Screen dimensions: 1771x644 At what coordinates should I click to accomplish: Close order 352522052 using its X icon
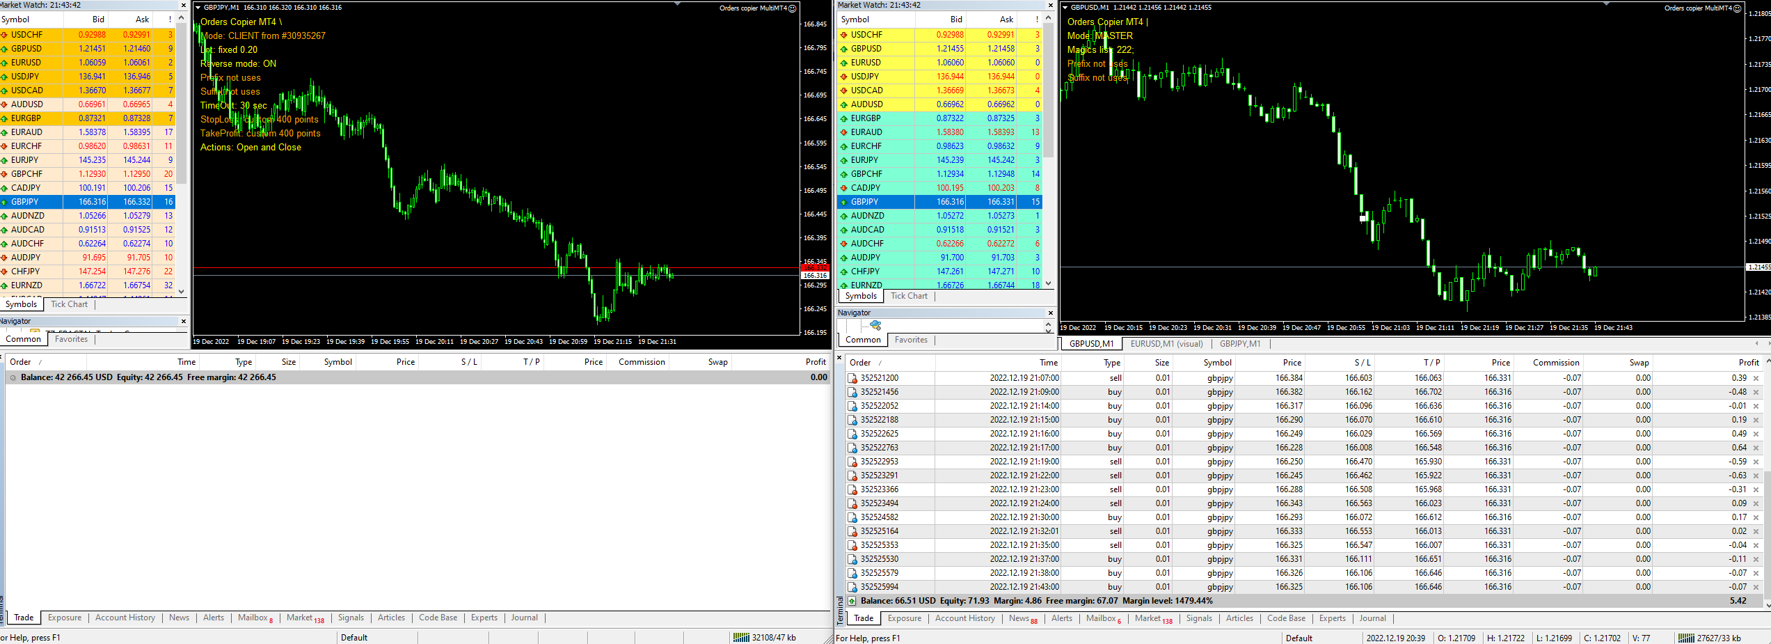pyautogui.click(x=1756, y=407)
